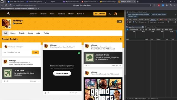Image resolution: width=177 pixels, height=100 pixels.
Task: Switch to DevTools Console tab
Action: coord(141,20)
